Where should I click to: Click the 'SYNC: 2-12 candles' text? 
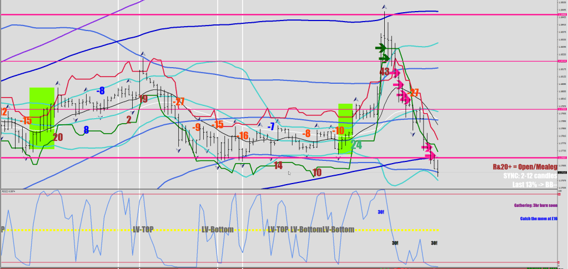pyautogui.click(x=530, y=175)
